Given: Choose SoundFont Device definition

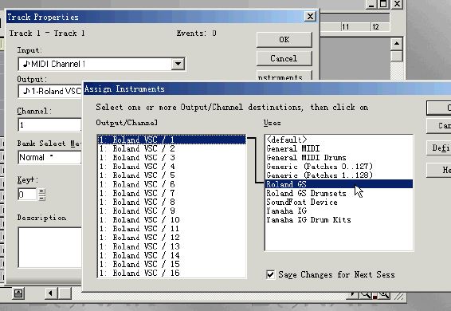Looking at the screenshot, I should [x=339, y=203].
